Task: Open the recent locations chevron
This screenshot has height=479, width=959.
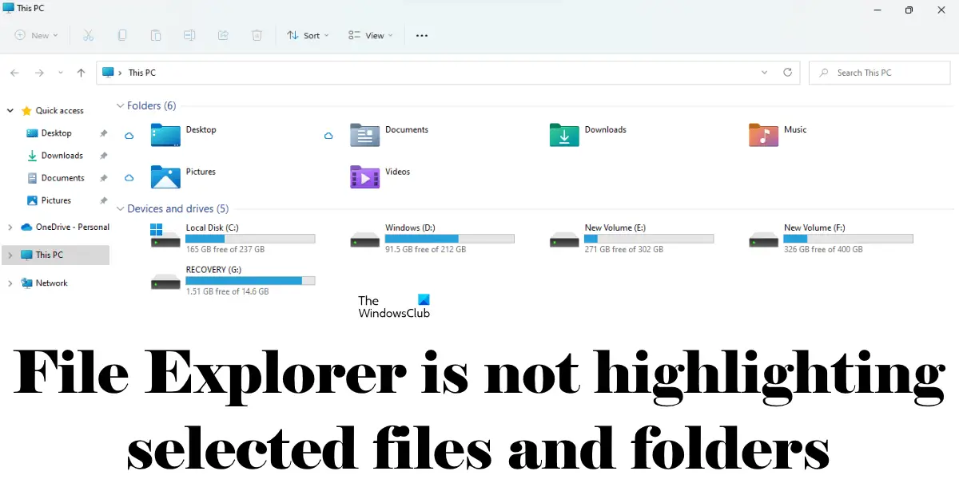Action: point(62,73)
